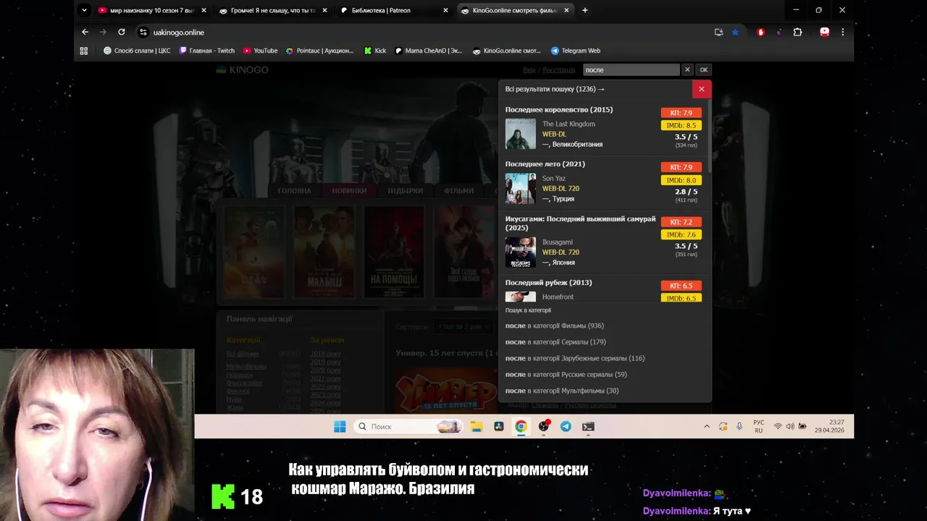Viewport: 927px width, 521px height.
Task: Click the taskbar 'Поиск' search box
Action: 408,426
